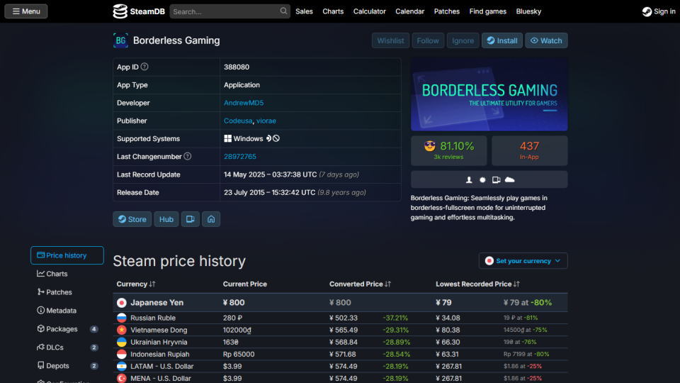Click the Sign in Steam button

tap(659, 11)
